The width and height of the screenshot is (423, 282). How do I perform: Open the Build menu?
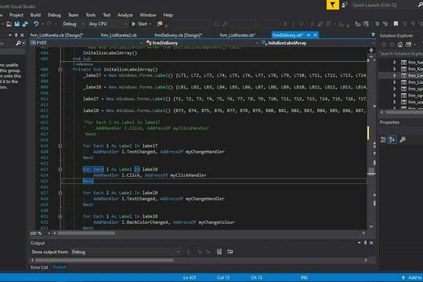[35, 15]
